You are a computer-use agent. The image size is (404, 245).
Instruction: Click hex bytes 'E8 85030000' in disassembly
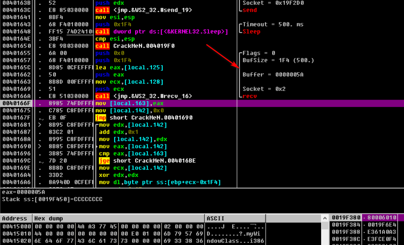[69, 10]
